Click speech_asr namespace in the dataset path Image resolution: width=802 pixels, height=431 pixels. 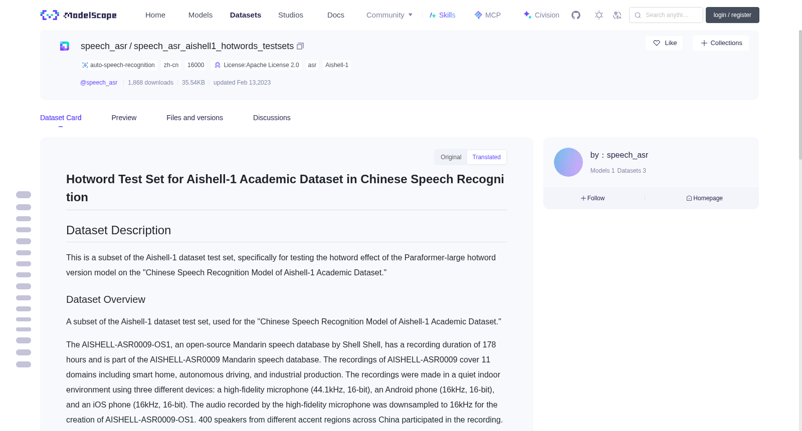(x=104, y=46)
